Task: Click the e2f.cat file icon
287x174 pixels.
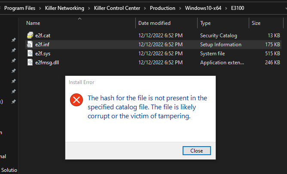Action: [x=30, y=35]
